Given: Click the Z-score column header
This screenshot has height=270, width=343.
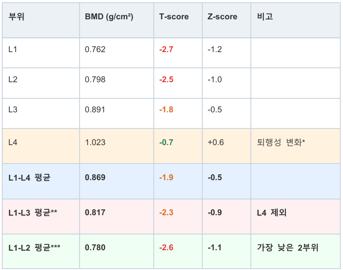Looking at the screenshot, I should coord(222,17).
